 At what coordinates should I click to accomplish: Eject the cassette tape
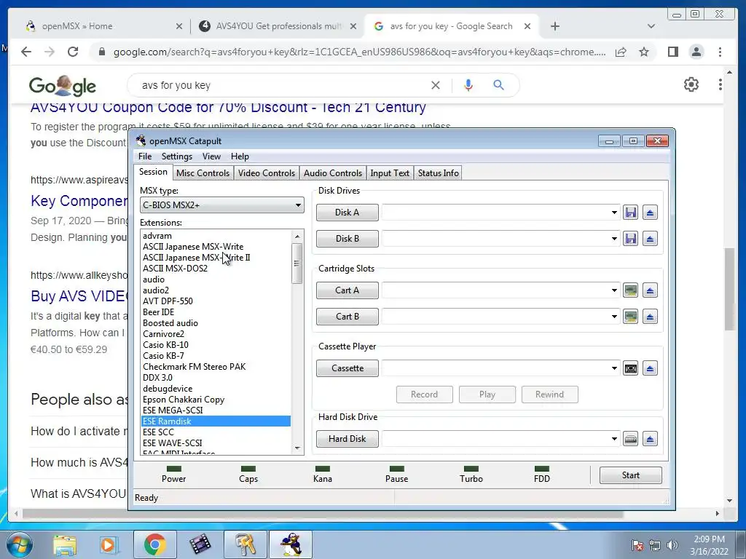(x=650, y=368)
